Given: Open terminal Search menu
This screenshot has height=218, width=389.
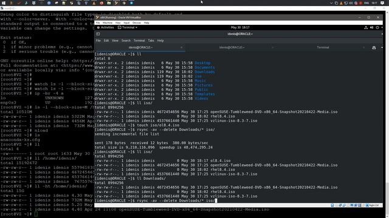Looking at the screenshot, I should [126, 41].
